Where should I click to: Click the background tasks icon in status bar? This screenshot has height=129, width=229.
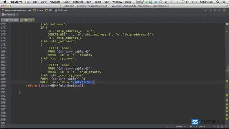pos(167,126)
